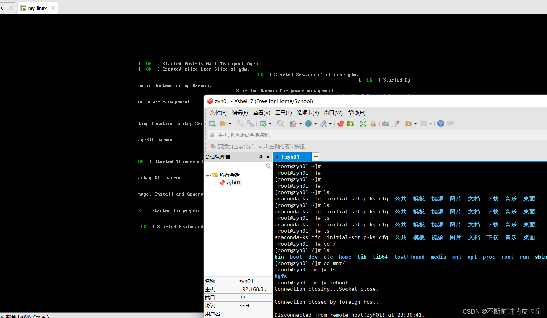Click the layout grid icon
This screenshot has height=318, width=547.
423,124
